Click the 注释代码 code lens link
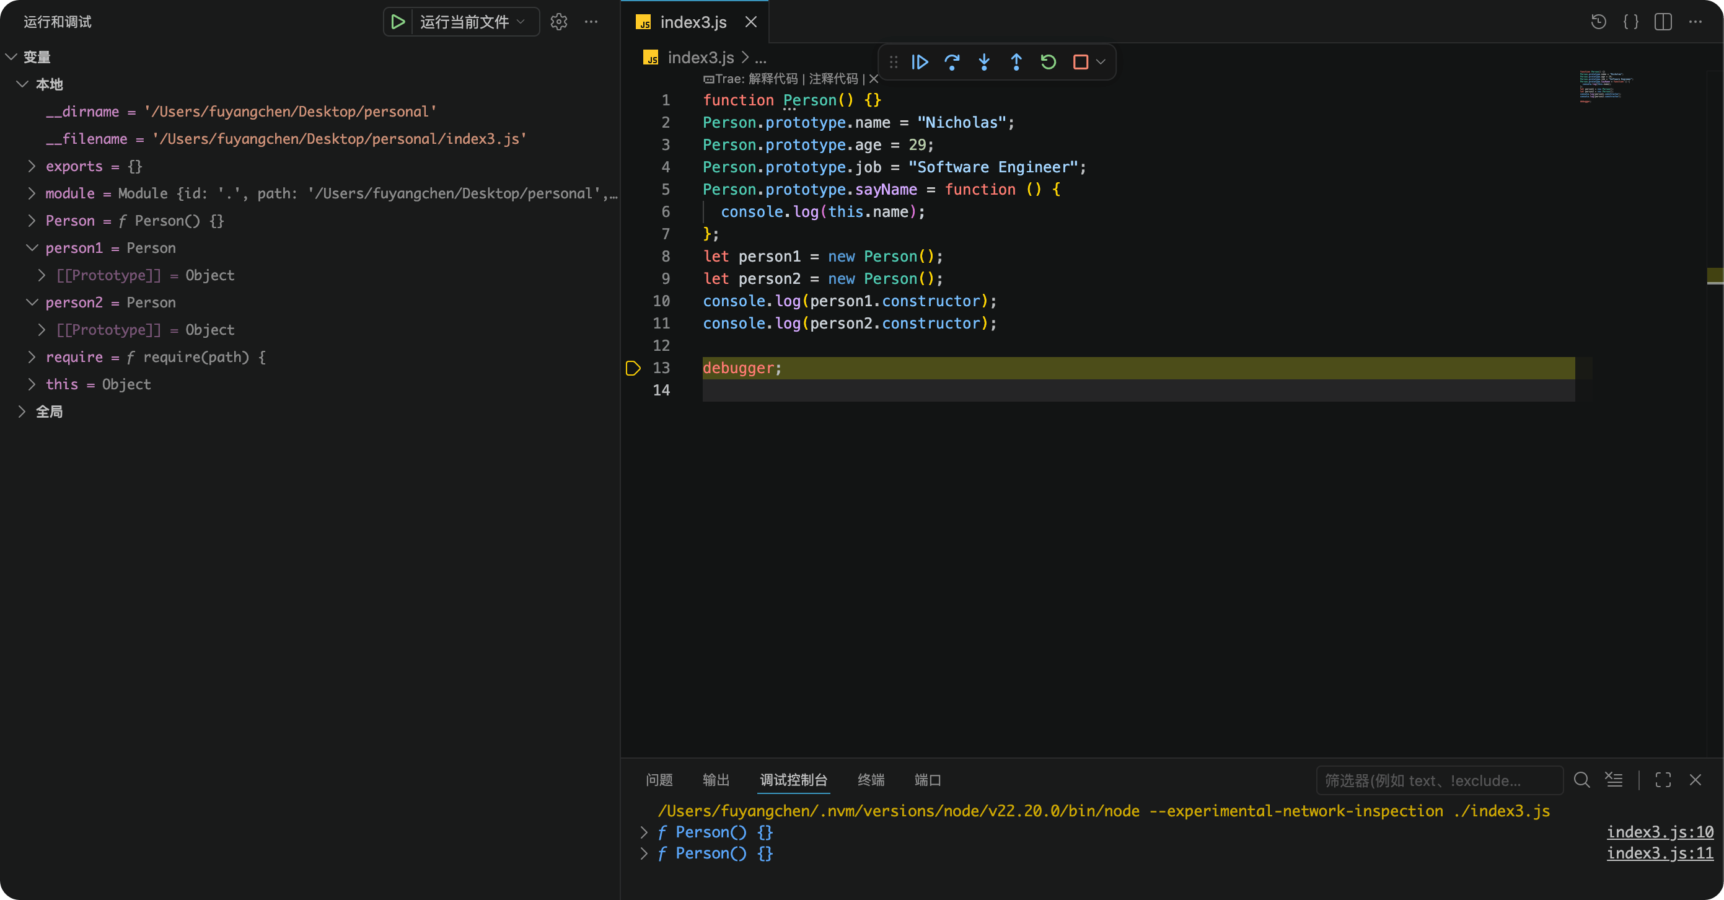The height and width of the screenshot is (900, 1724). pos(833,79)
